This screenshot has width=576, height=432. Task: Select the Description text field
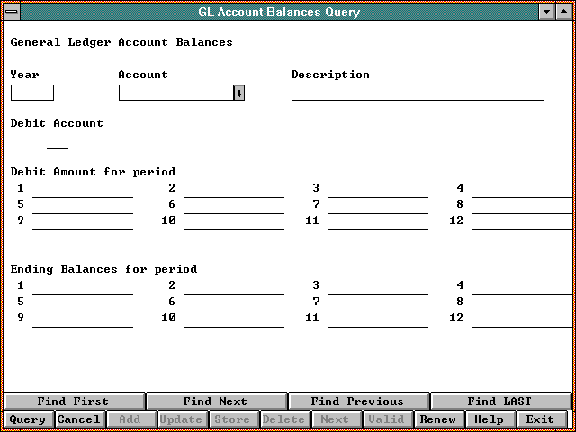click(417, 92)
